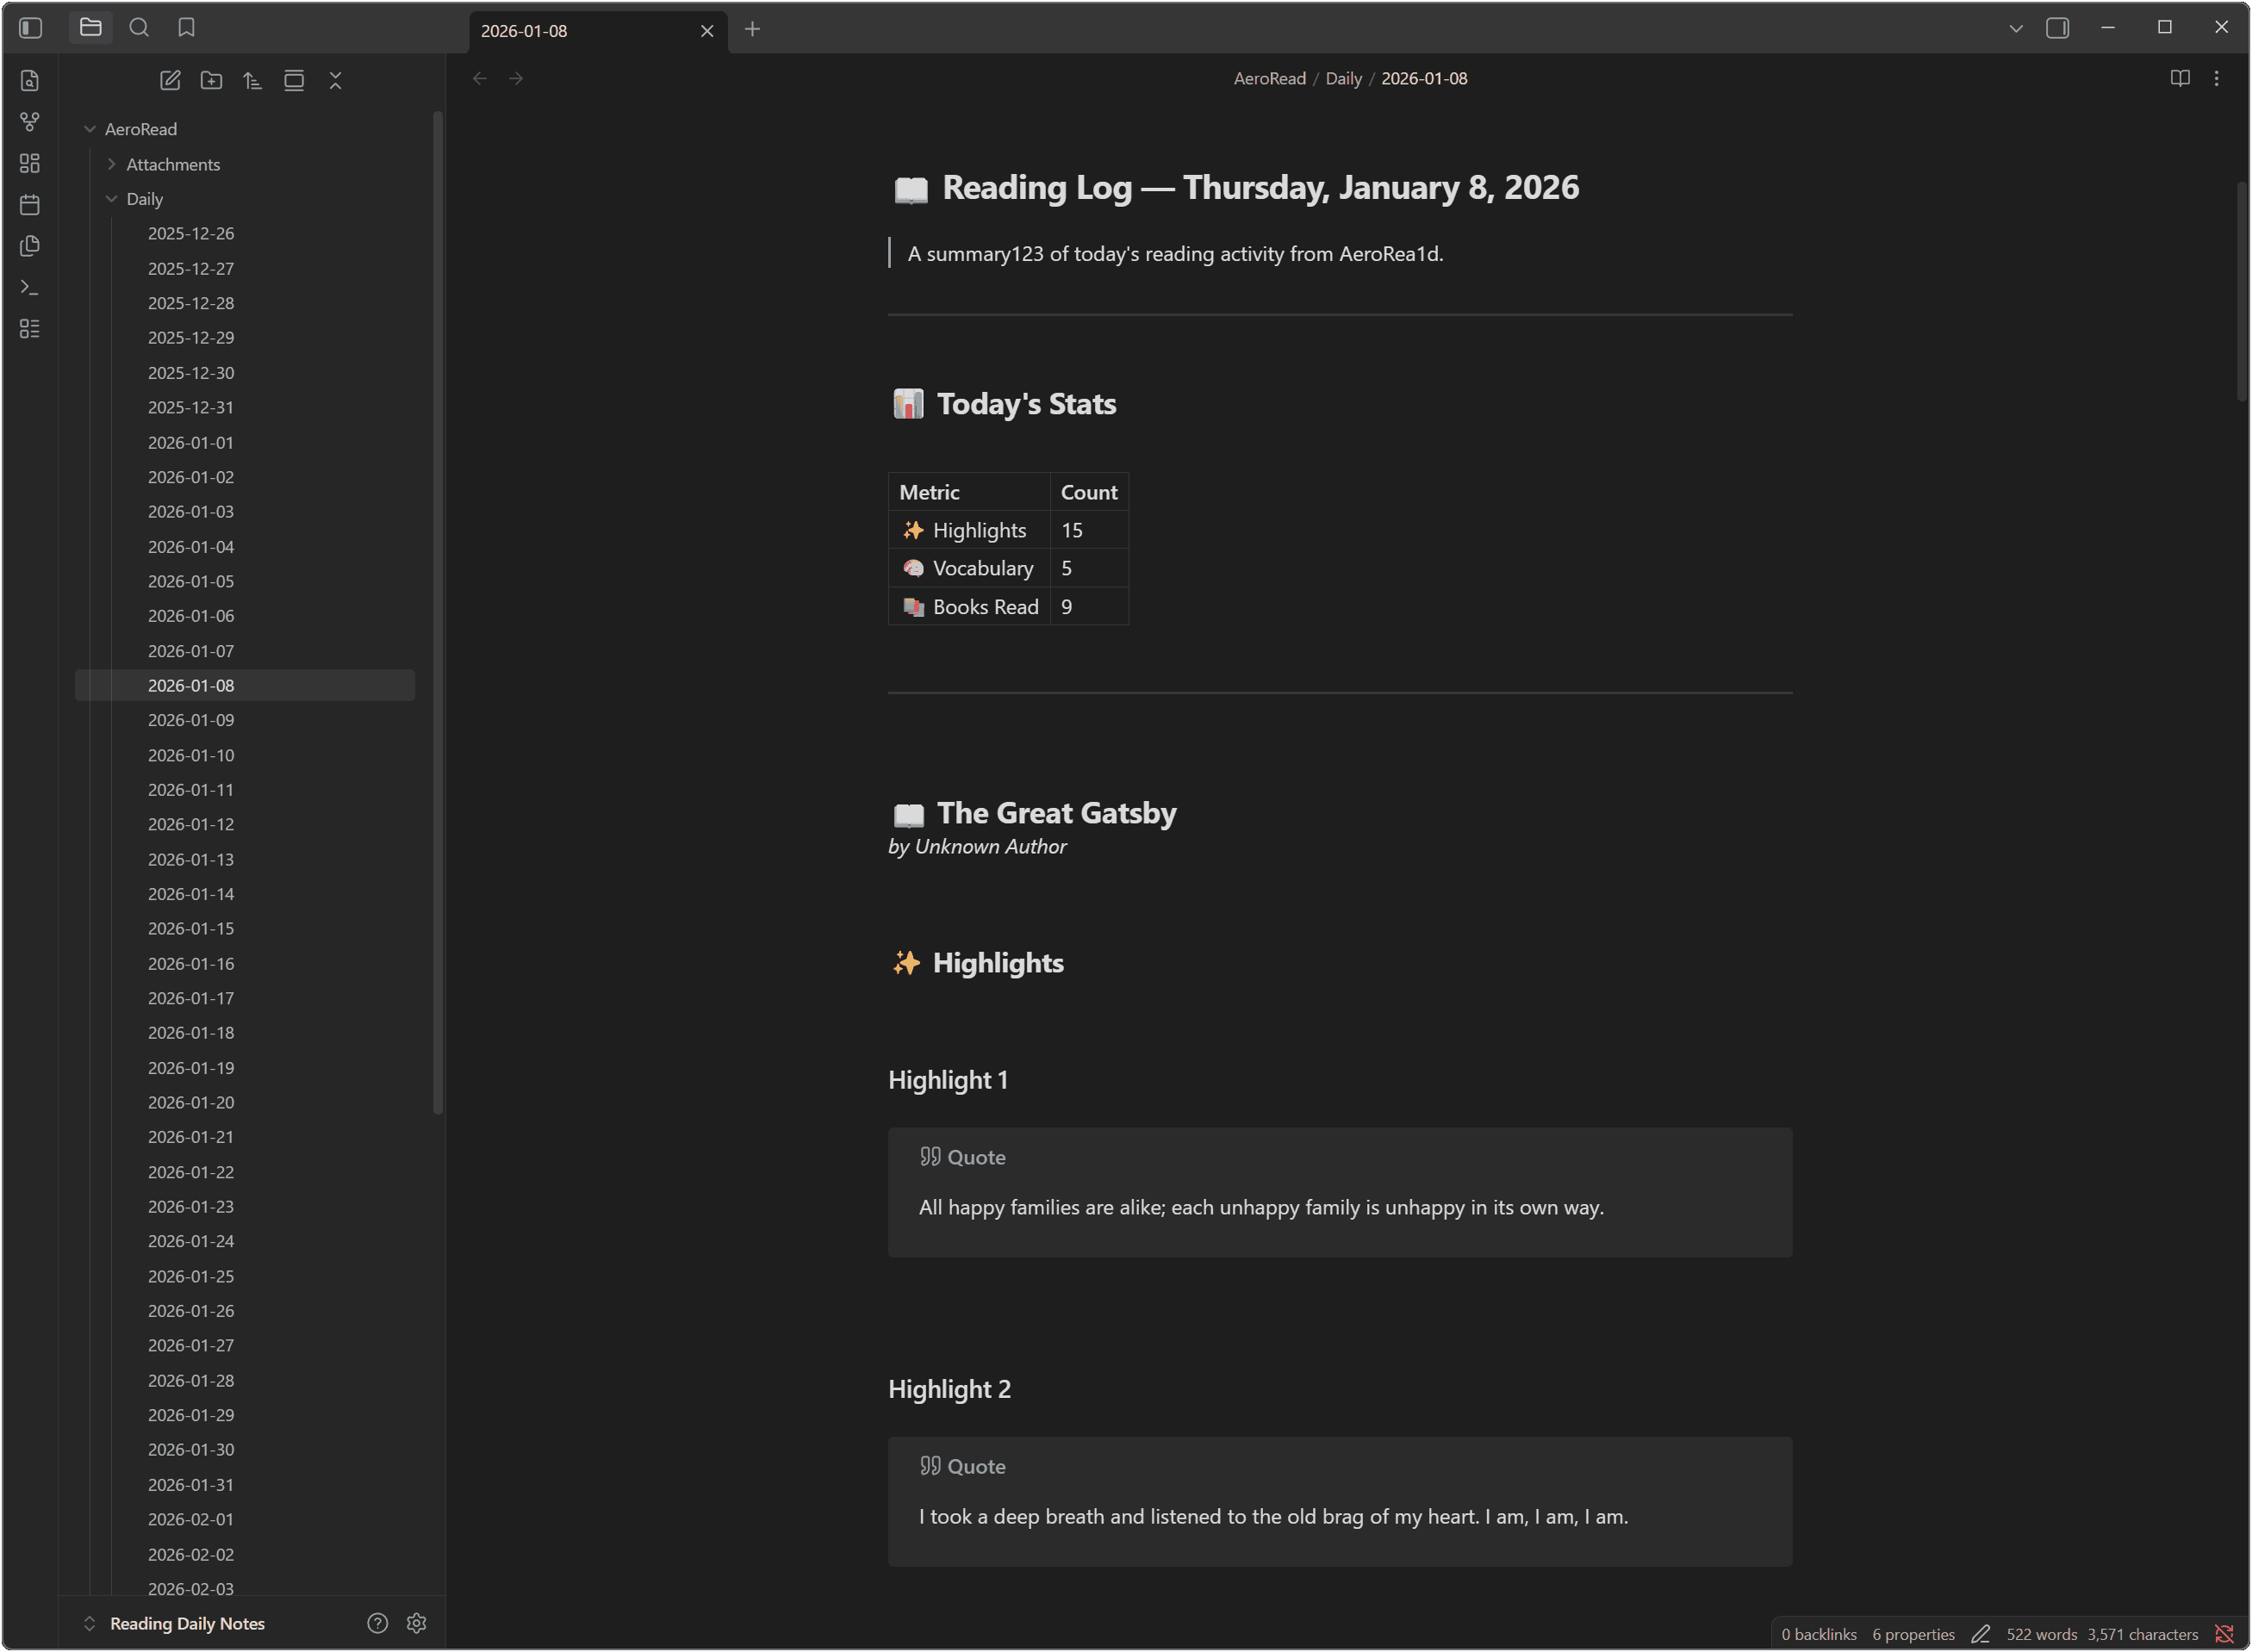Change the file explorer sort order
Image resolution: width=2252 pixels, height=1652 pixels.
(x=252, y=81)
